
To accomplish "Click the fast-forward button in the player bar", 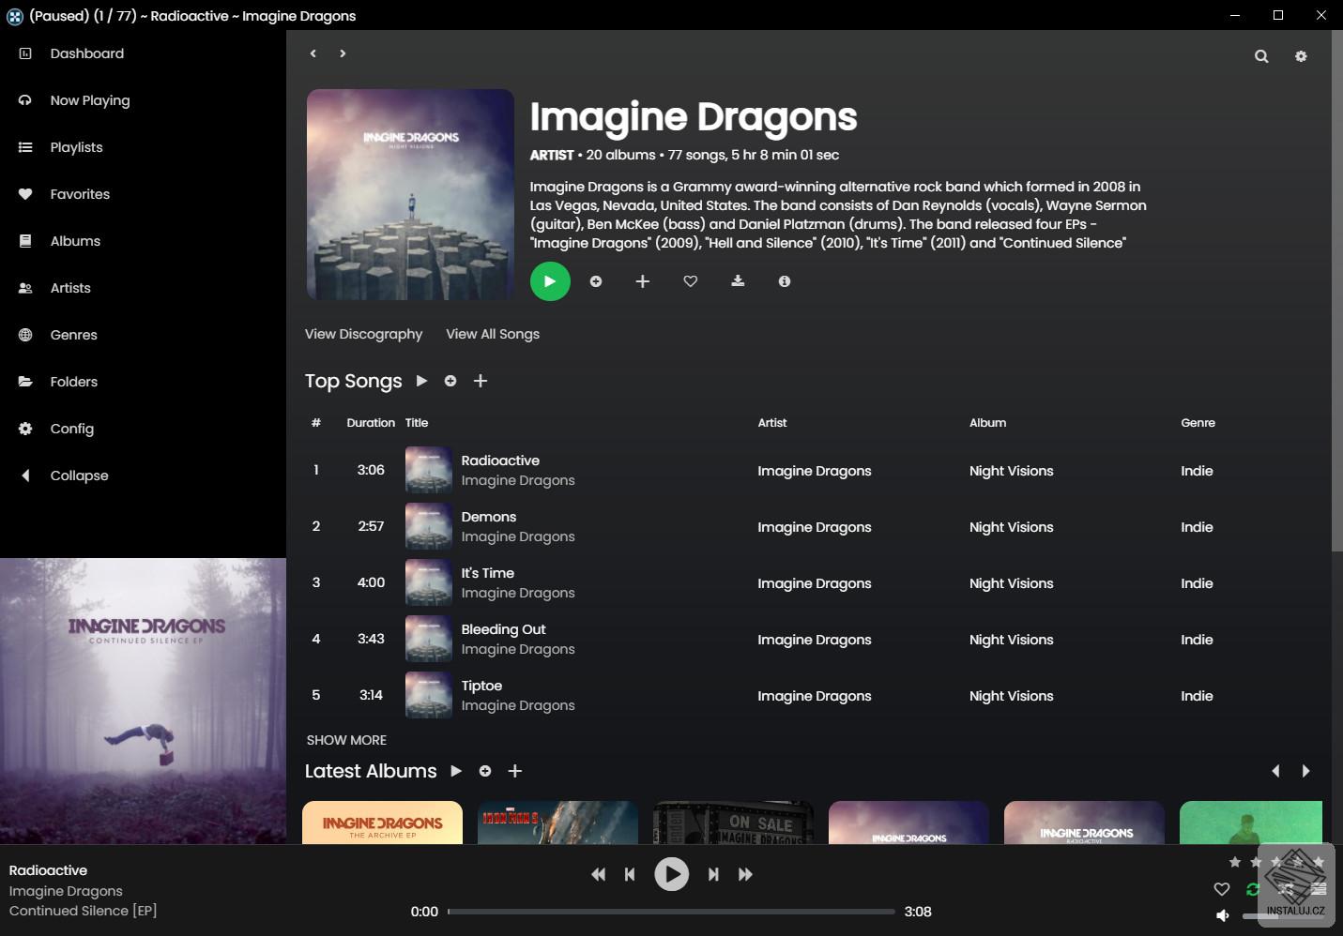I will (745, 874).
